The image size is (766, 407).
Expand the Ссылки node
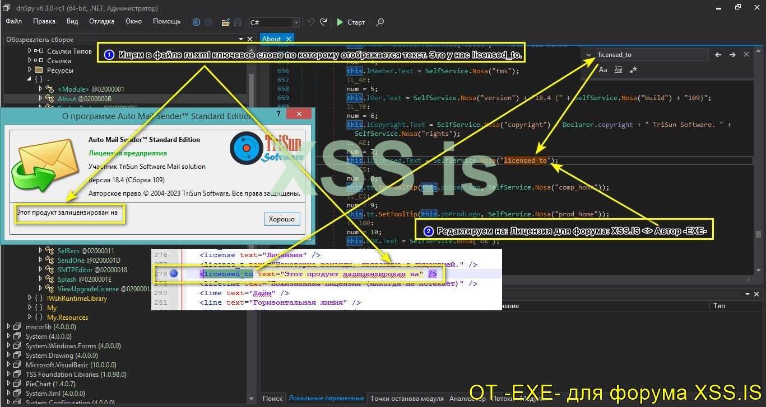(x=30, y=60)
